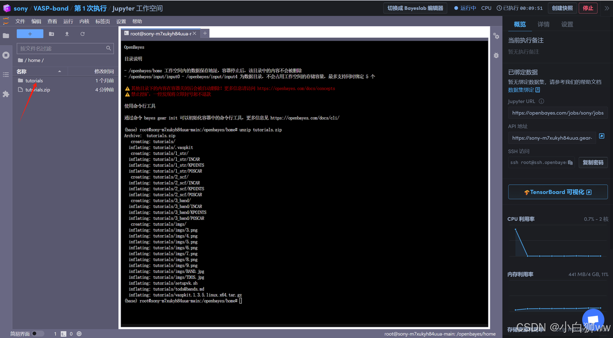Click the 第1次执行 breadcrumb link
This screenshot has height=338, width=613.
point(90,9)
